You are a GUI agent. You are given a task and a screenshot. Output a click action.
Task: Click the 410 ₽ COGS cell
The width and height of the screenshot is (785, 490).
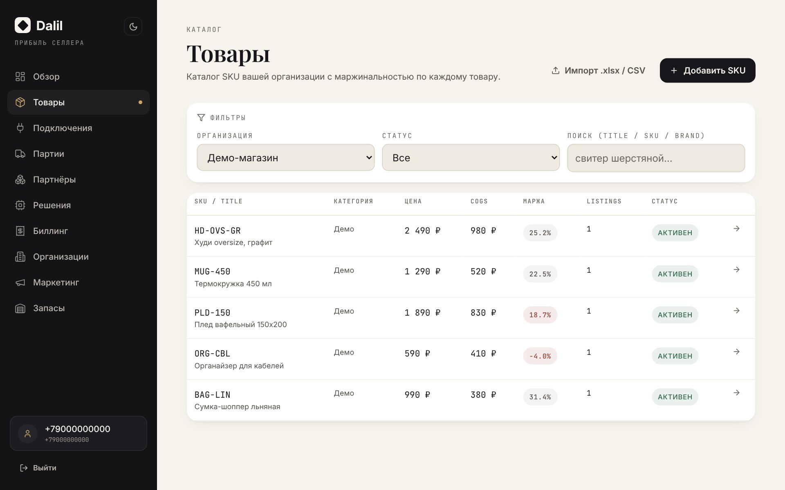(x=483, y=354)
